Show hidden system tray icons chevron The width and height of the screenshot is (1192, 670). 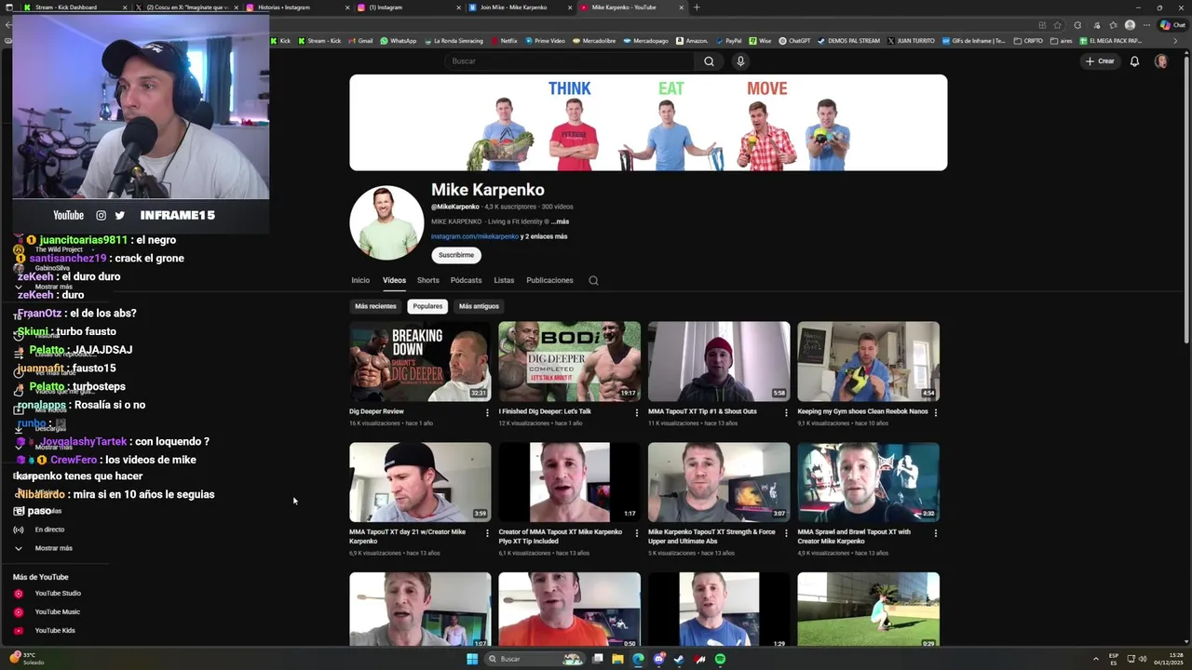[x=1096, y=659]
